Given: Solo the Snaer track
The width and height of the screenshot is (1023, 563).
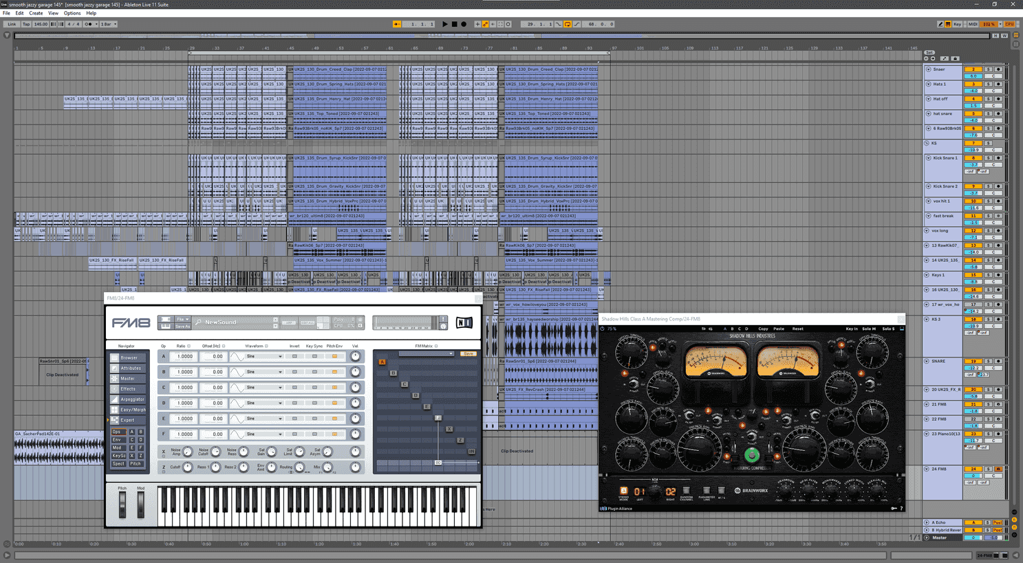Looking at the screenshot, I should coord(989,69).
